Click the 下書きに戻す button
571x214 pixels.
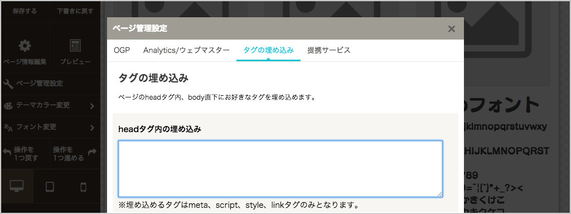tap(75, 11)
